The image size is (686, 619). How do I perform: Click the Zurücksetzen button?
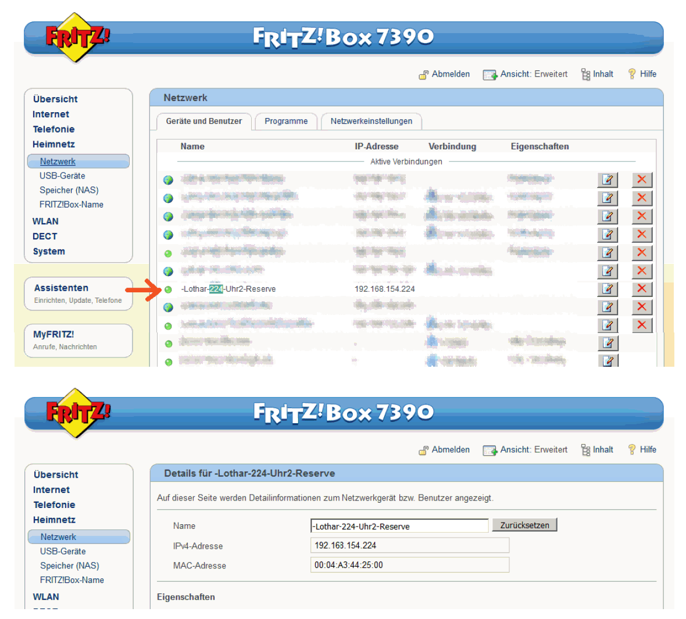click(x=524, y=525)
